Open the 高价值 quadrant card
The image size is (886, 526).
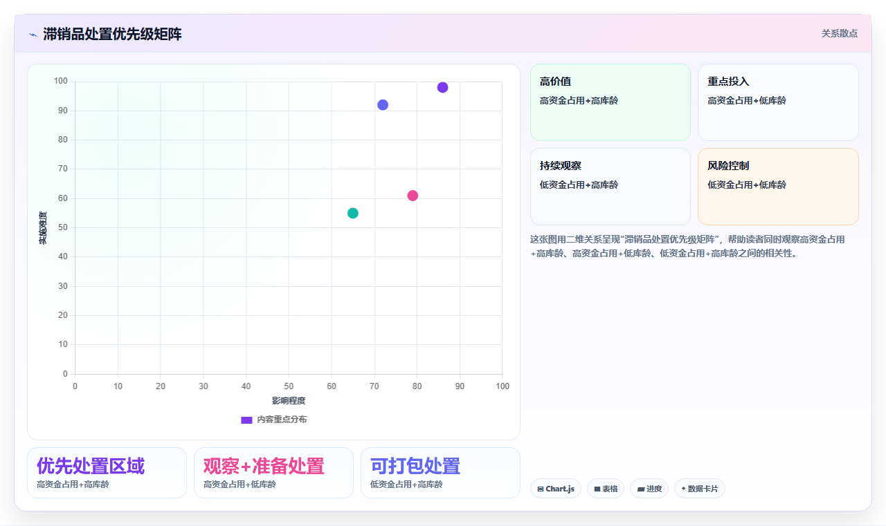coord(611,102)
